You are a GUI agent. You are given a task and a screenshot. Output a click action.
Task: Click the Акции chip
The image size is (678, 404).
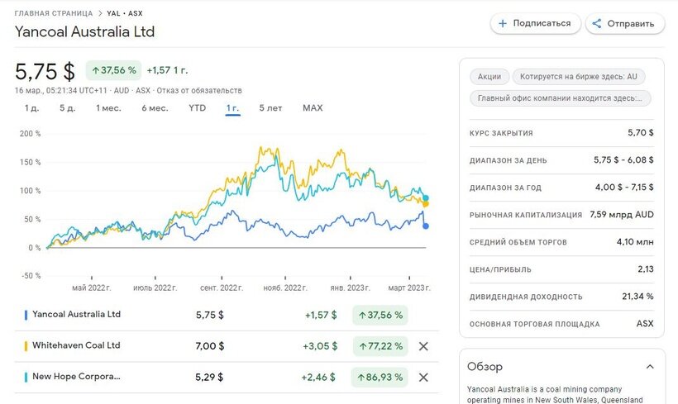489,77
